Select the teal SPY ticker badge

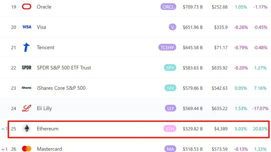170,68
